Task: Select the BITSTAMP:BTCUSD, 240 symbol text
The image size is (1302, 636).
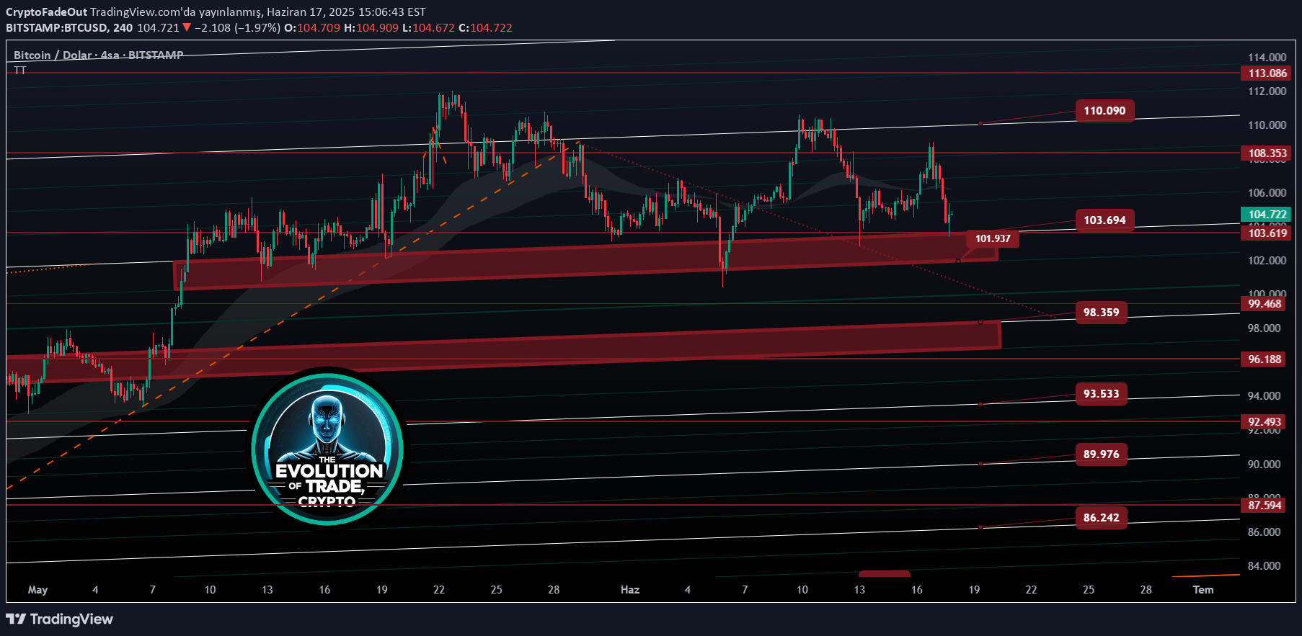Action: click(69, 28)
